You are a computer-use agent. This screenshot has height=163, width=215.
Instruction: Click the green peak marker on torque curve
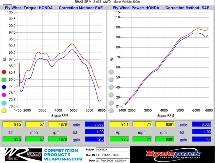pyautogui.click(x=72, y=44)
